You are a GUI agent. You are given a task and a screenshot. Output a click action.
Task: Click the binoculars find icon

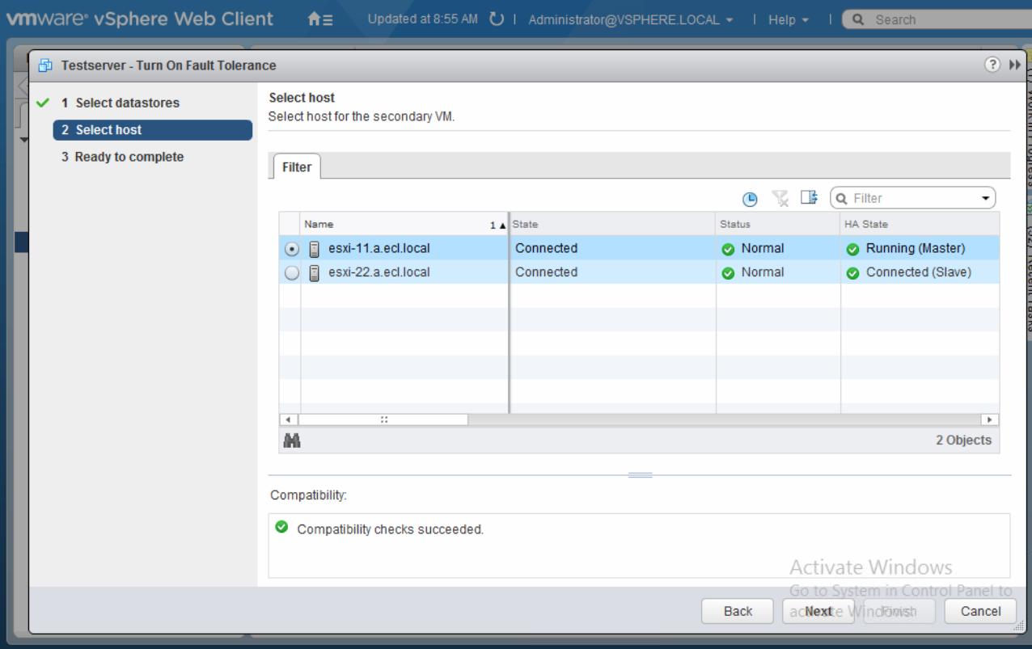pos(292,440)
